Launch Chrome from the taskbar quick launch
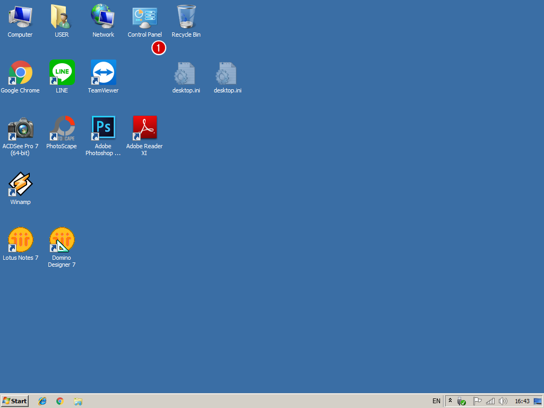 coord(60,401)
